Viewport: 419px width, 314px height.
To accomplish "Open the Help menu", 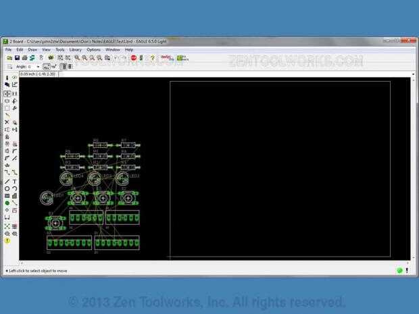I will click(x=129, y=50).
